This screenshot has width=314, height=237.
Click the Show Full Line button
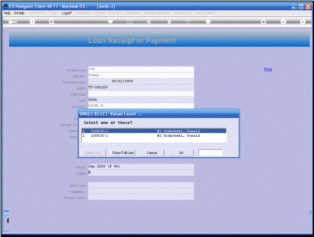[123, 153]
